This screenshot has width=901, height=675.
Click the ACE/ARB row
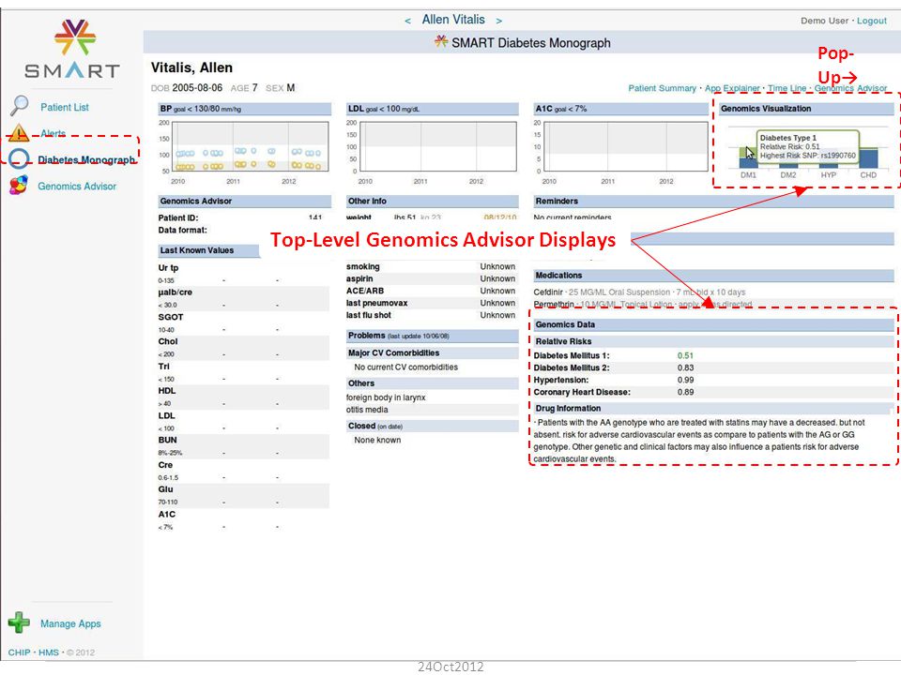coord(431,291)
